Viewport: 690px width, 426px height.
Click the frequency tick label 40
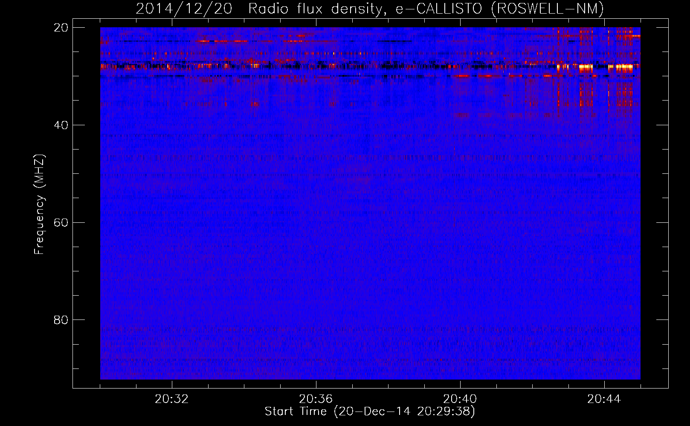pyautogui.click(x=61, y=125)
